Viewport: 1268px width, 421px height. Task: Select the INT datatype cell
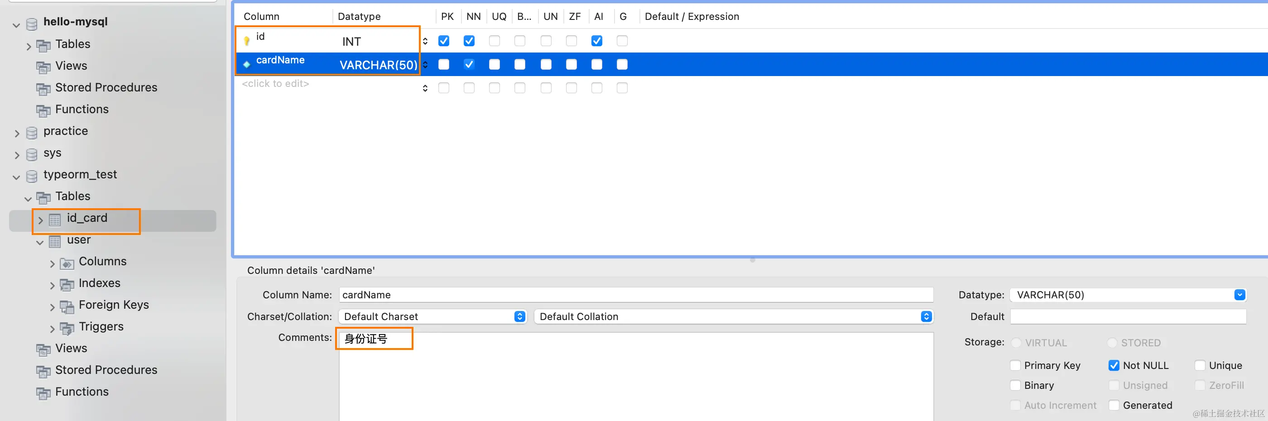pos(351,42)
